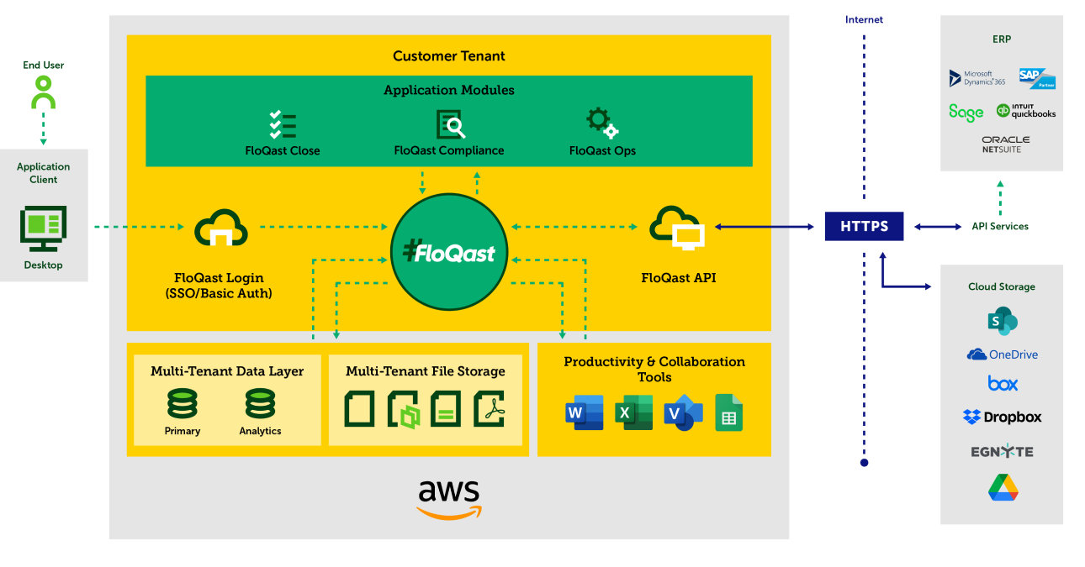Click the FloQast Compliance magnifier icon
Viewport: 1085px width, 567px height.
(x=451, y=124)
